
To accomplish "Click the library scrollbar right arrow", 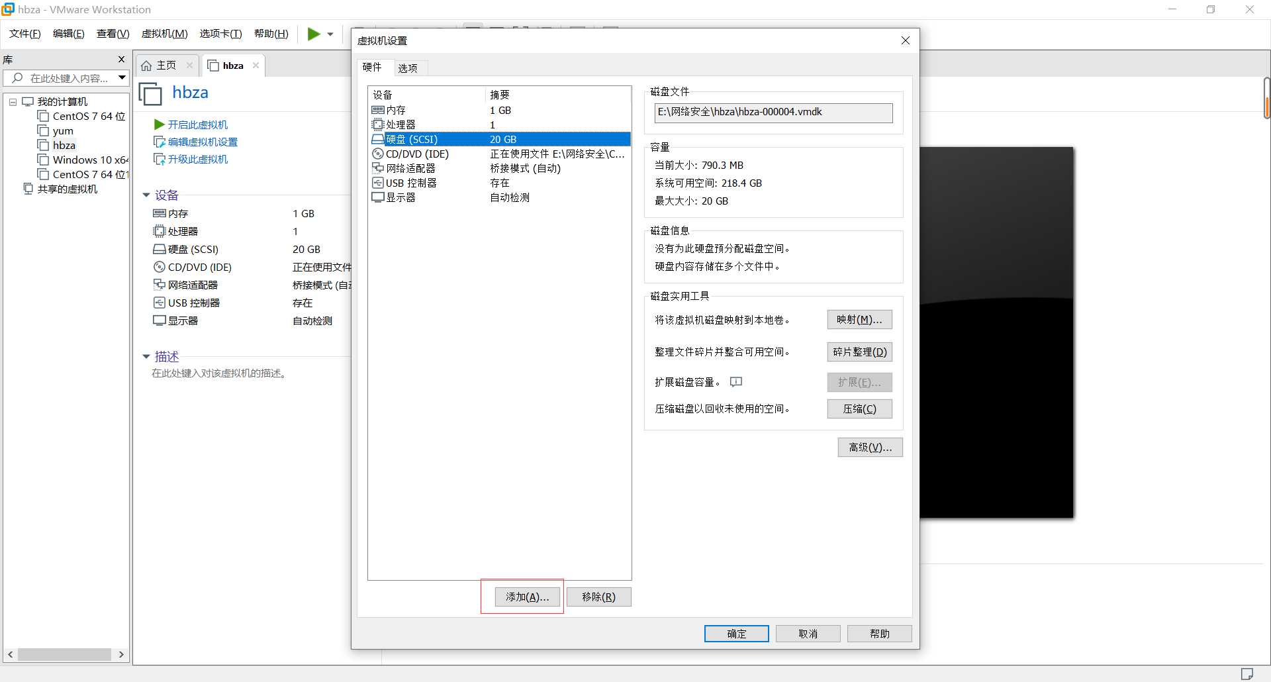I will click(121, 655).
